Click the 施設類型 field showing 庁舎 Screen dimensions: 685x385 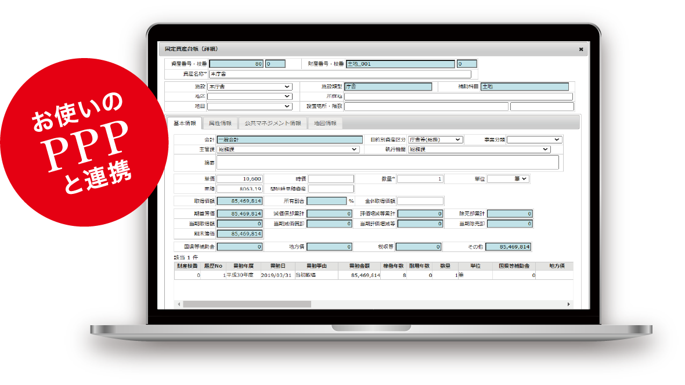[388, 87]
